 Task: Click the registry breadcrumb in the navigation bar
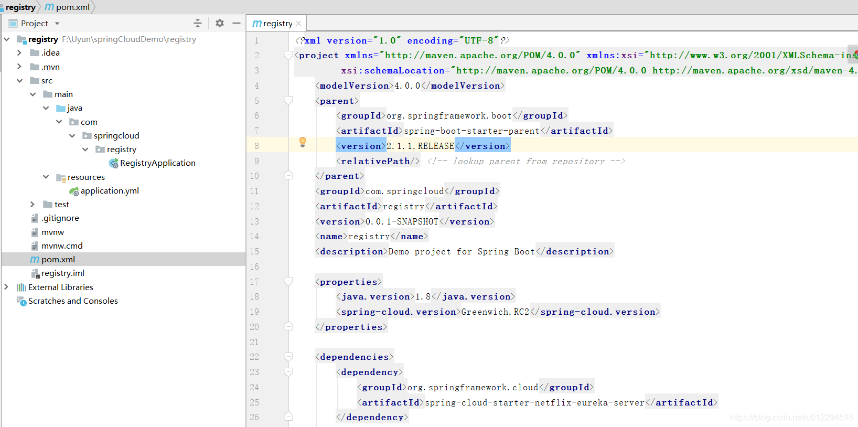tap(20, 7)
